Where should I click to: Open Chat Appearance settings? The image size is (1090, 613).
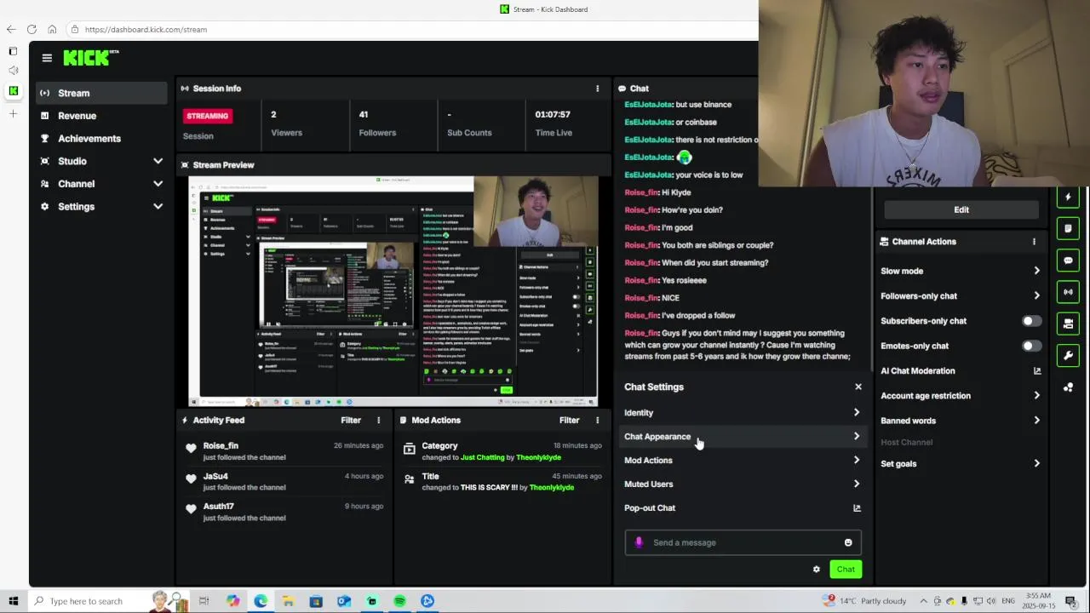[743, 437]
